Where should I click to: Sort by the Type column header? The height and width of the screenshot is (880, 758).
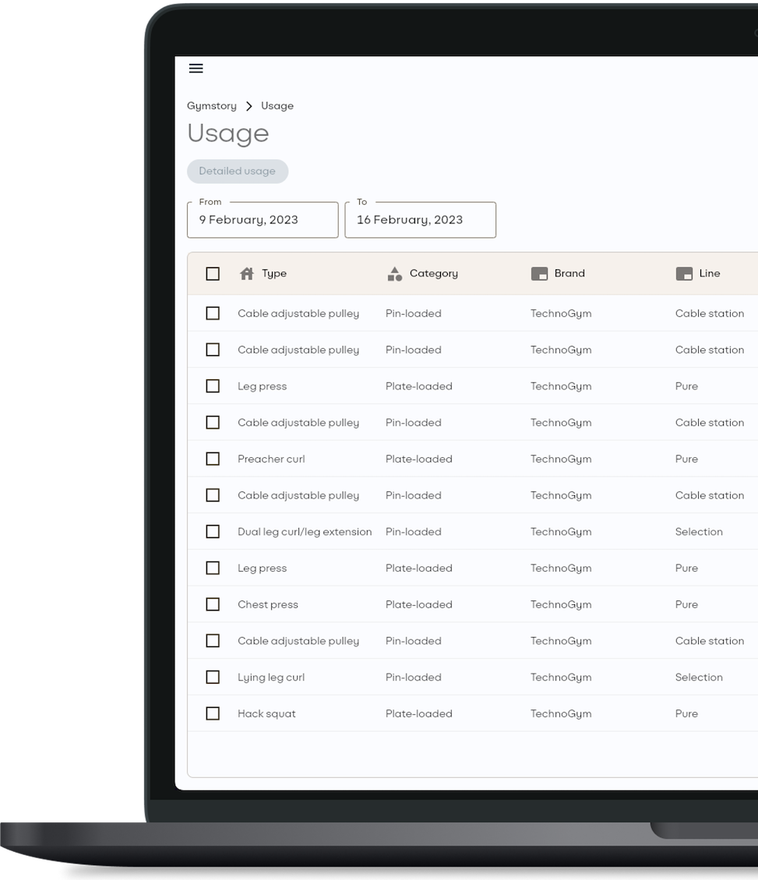[x=274, y=273]
